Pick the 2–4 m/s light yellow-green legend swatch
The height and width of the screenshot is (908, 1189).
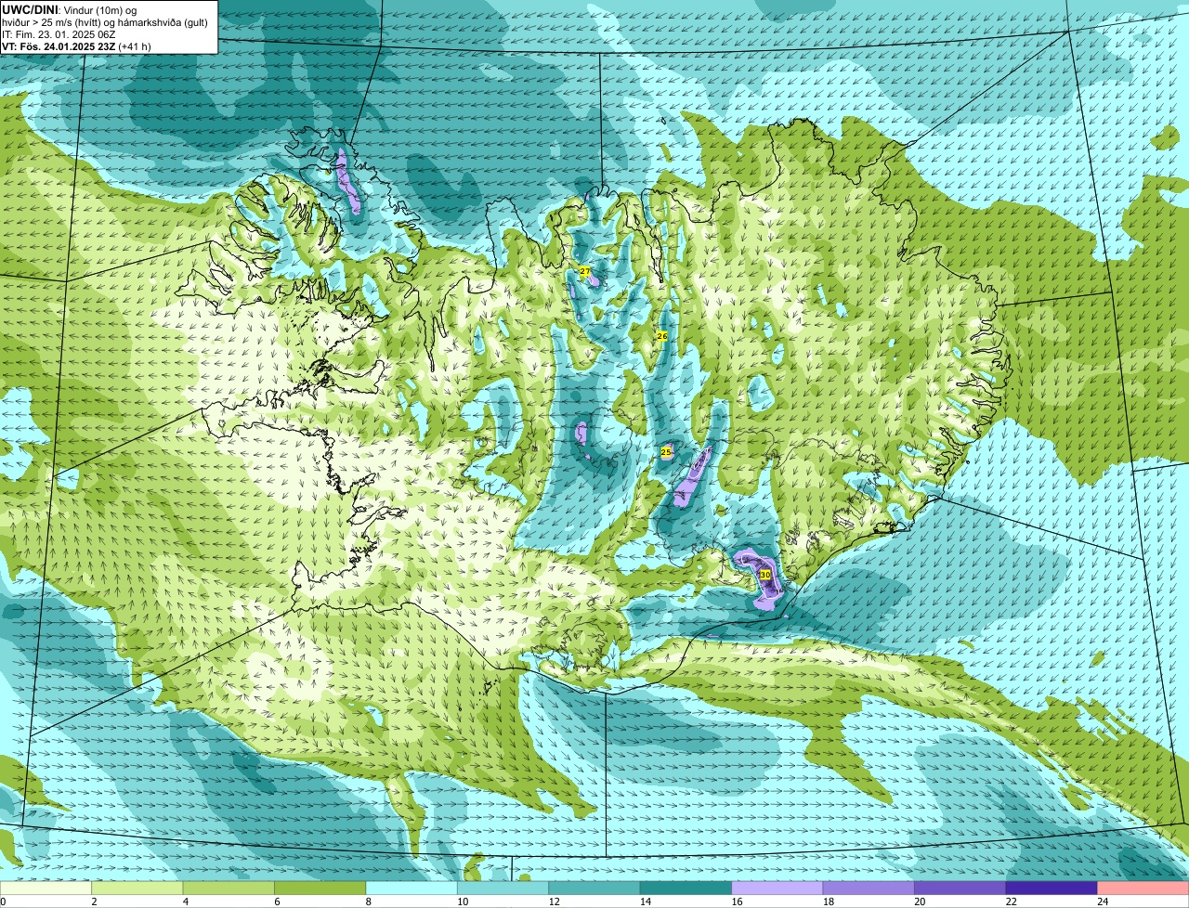click(x=137, y=888)
